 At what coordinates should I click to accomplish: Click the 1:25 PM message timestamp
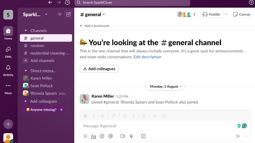click(122, 97)
